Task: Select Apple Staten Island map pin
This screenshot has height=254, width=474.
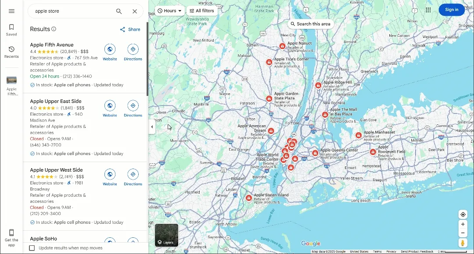Action: [248, 198]
